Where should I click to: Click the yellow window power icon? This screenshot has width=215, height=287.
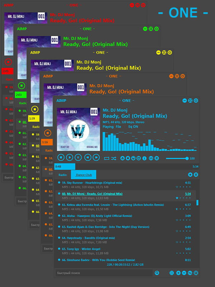tap(170, 52)
